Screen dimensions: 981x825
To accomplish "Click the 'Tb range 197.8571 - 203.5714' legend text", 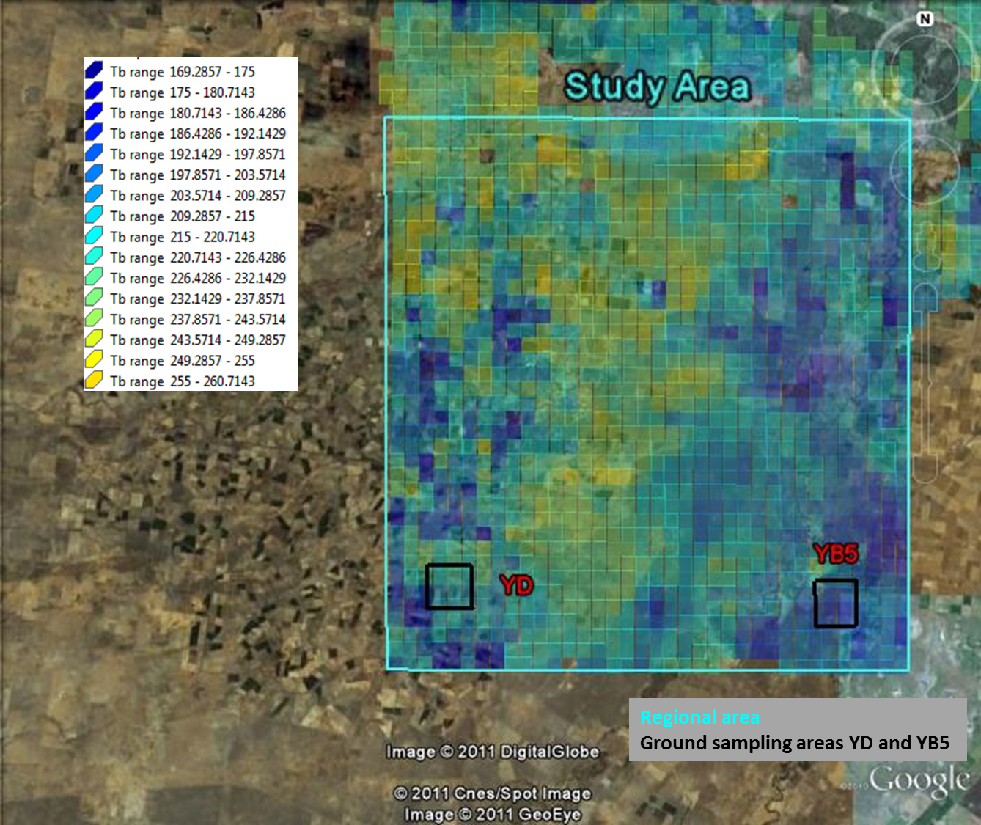I will pyautogui.click(x=197, y=175).
